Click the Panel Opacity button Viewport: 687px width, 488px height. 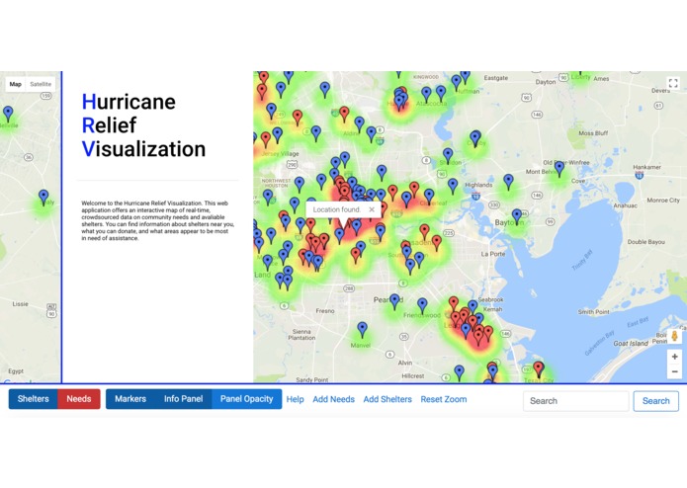(x=247, y=399)
